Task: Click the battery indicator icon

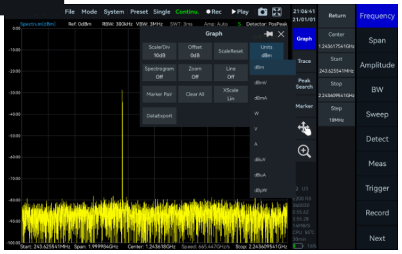Action: click(x=298, y=246)
